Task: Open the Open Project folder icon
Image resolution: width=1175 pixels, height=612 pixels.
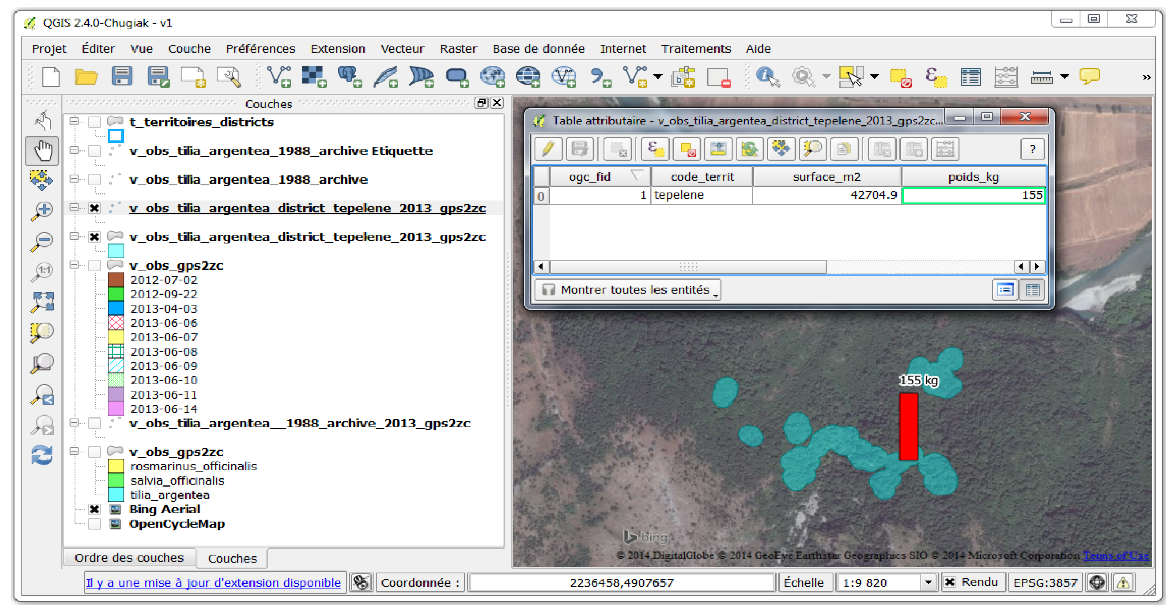Action: click(x=86, y=76)
